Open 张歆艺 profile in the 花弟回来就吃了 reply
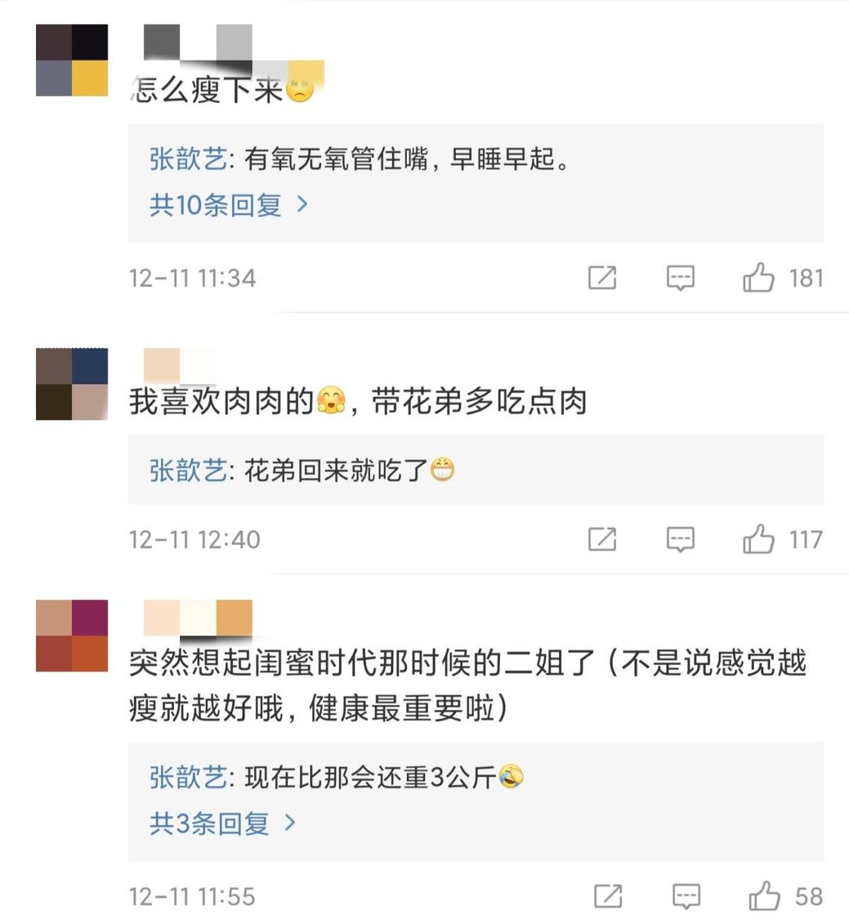Viewport: 849px width, 924px height. [187, 470]
